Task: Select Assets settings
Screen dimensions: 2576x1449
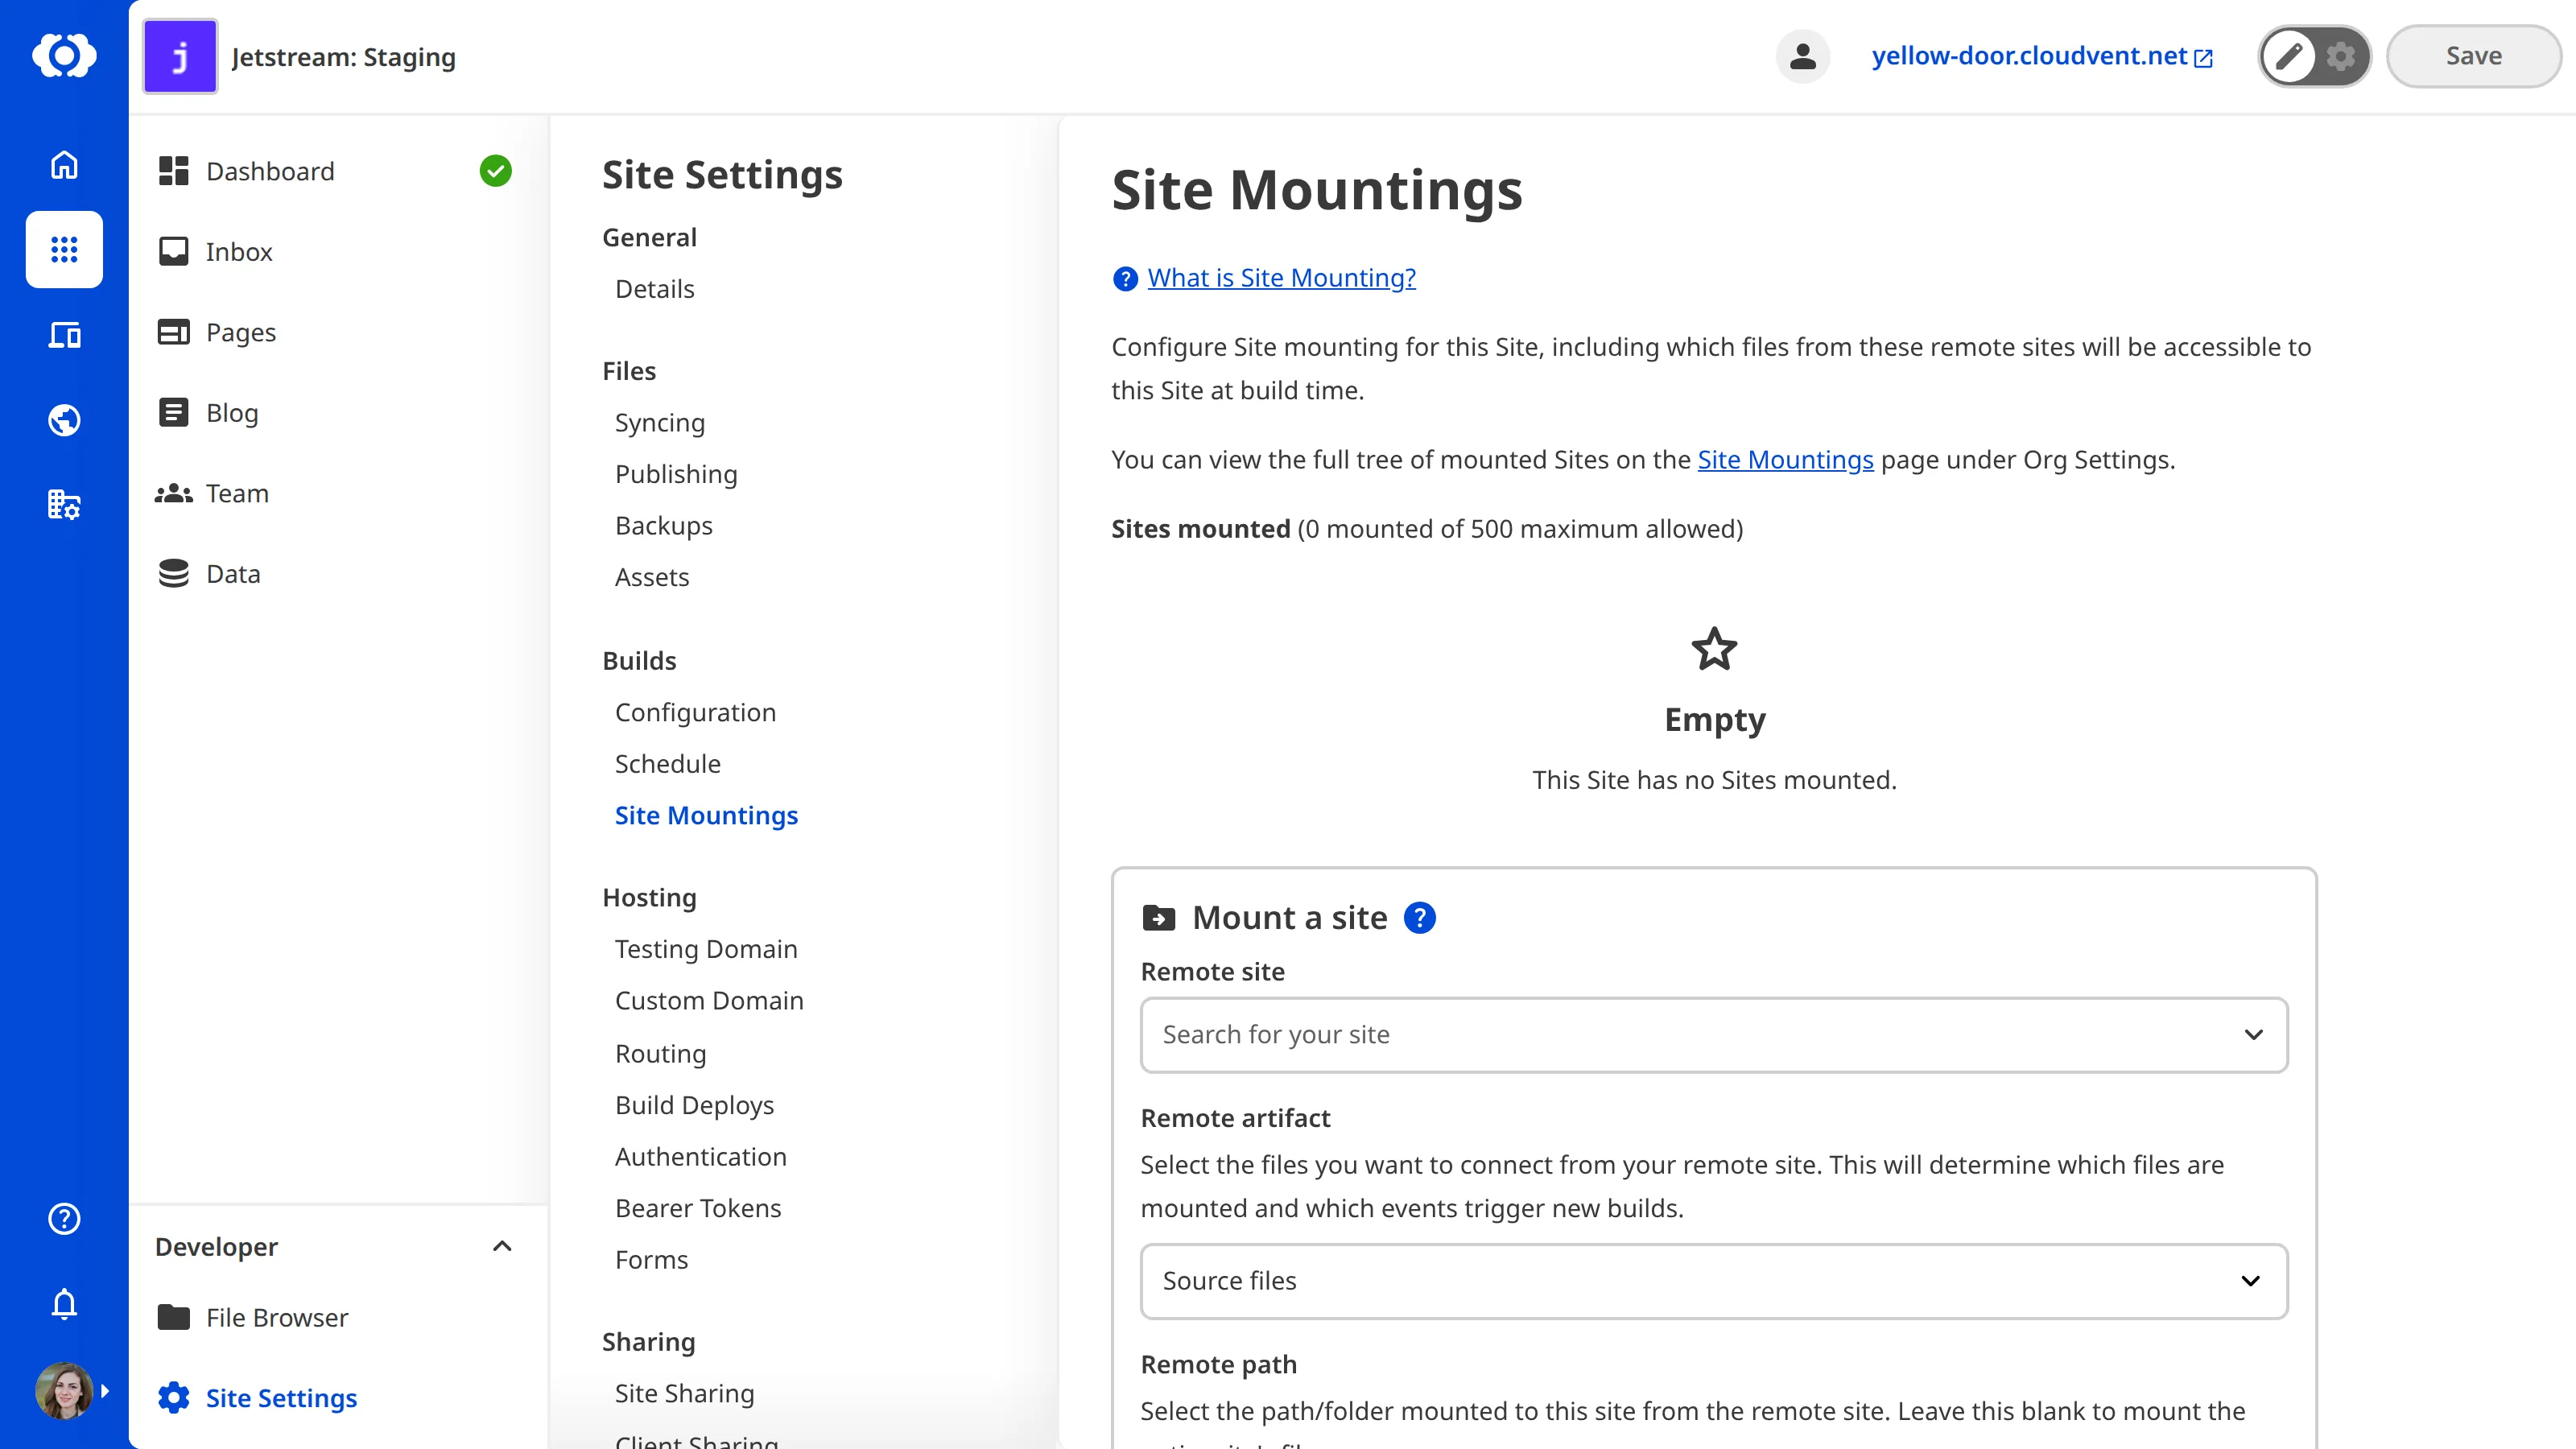Action: click(652, 577)
